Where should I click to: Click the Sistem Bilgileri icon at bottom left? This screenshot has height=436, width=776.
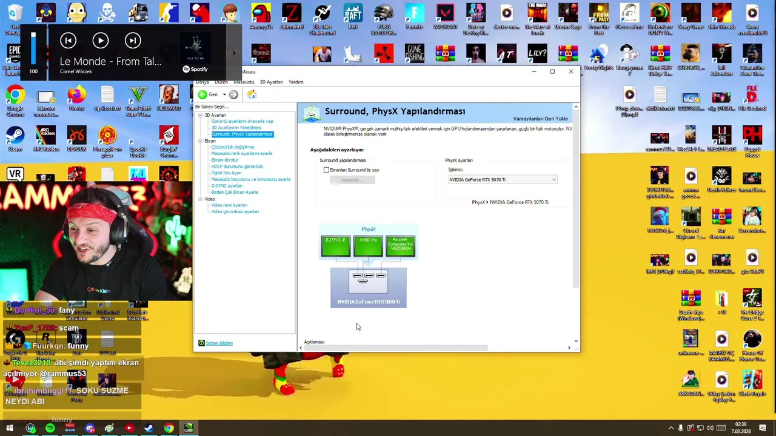201,343
